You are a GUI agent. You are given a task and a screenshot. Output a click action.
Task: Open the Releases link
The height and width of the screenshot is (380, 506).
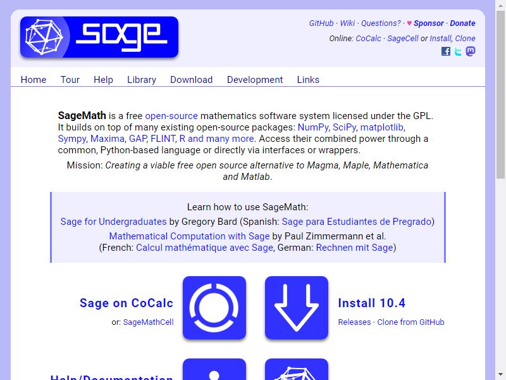click(354, 322)
